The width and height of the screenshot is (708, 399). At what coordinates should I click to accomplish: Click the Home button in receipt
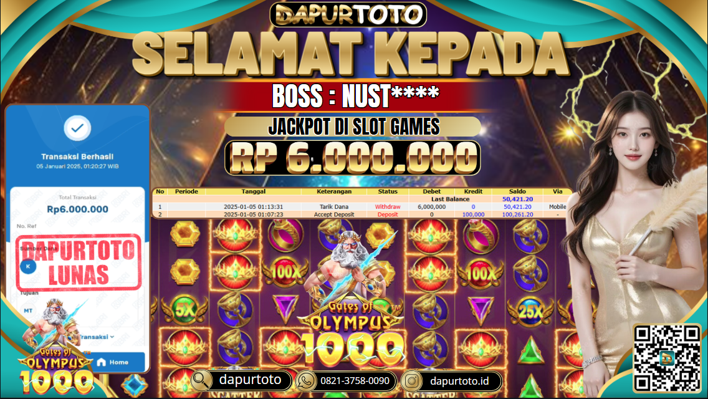(113, 362)
